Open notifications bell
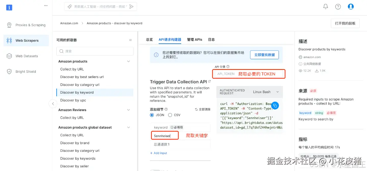 326,7
